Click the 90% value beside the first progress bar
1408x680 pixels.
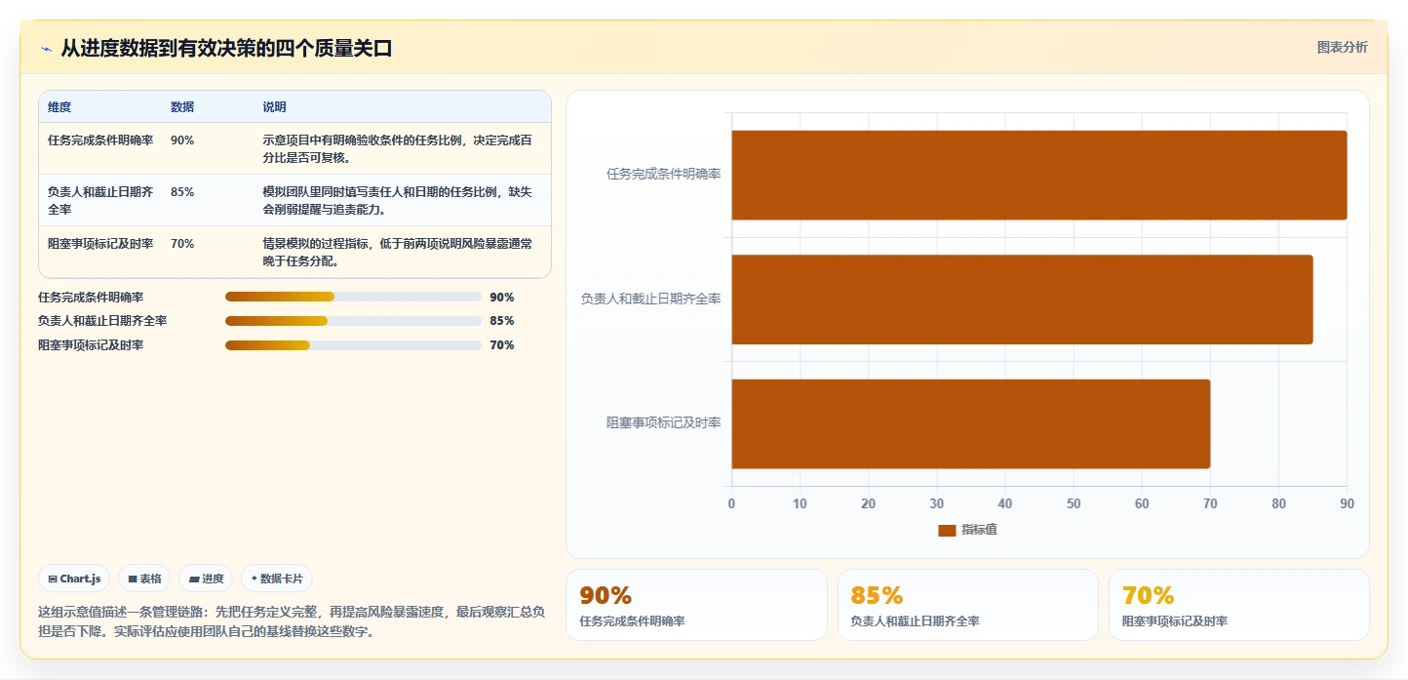502,298
